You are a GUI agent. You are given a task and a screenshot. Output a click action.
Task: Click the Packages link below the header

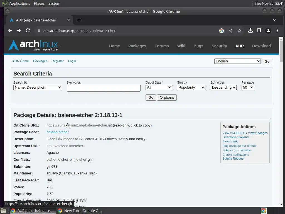[40, 61]
